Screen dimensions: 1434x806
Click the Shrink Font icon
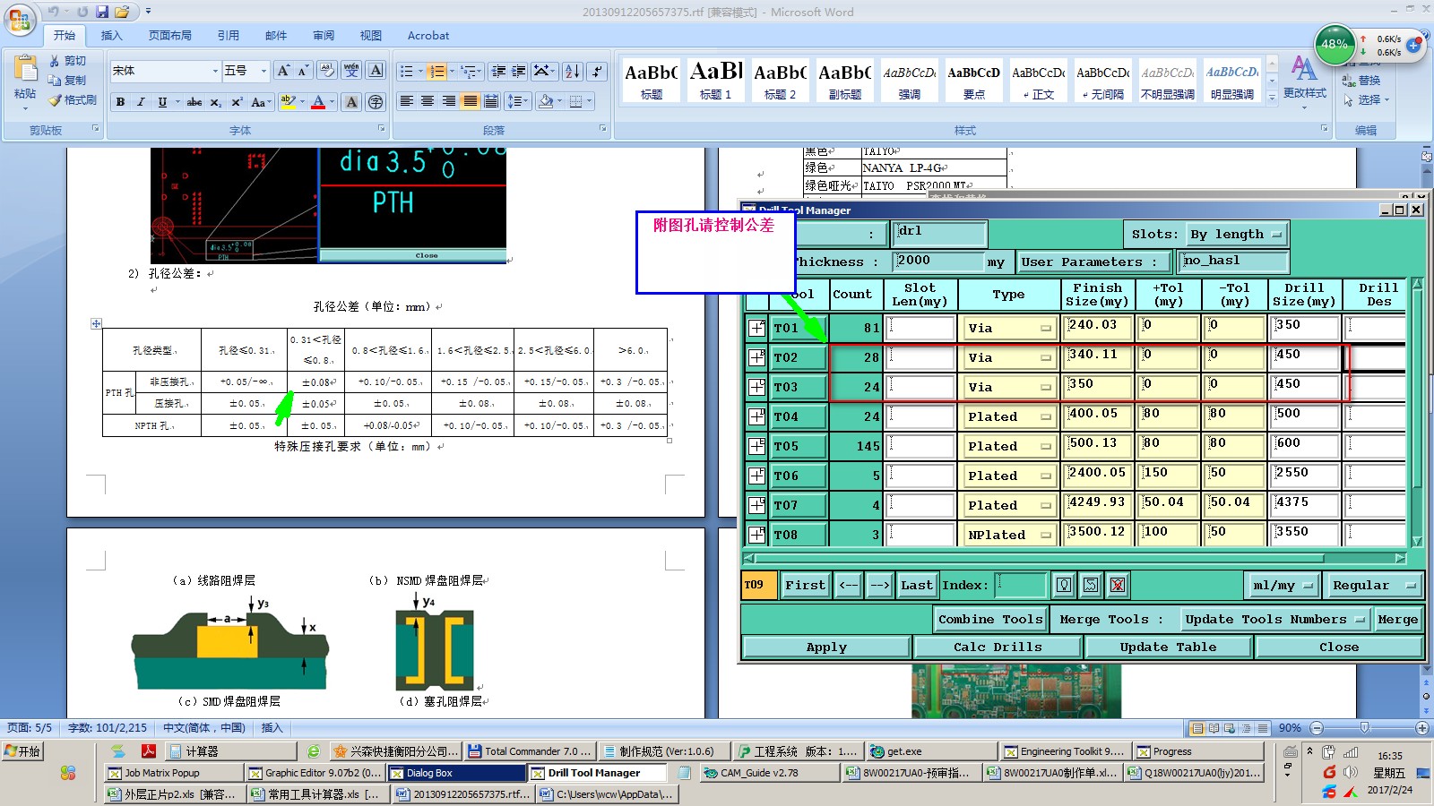[303, 71]
